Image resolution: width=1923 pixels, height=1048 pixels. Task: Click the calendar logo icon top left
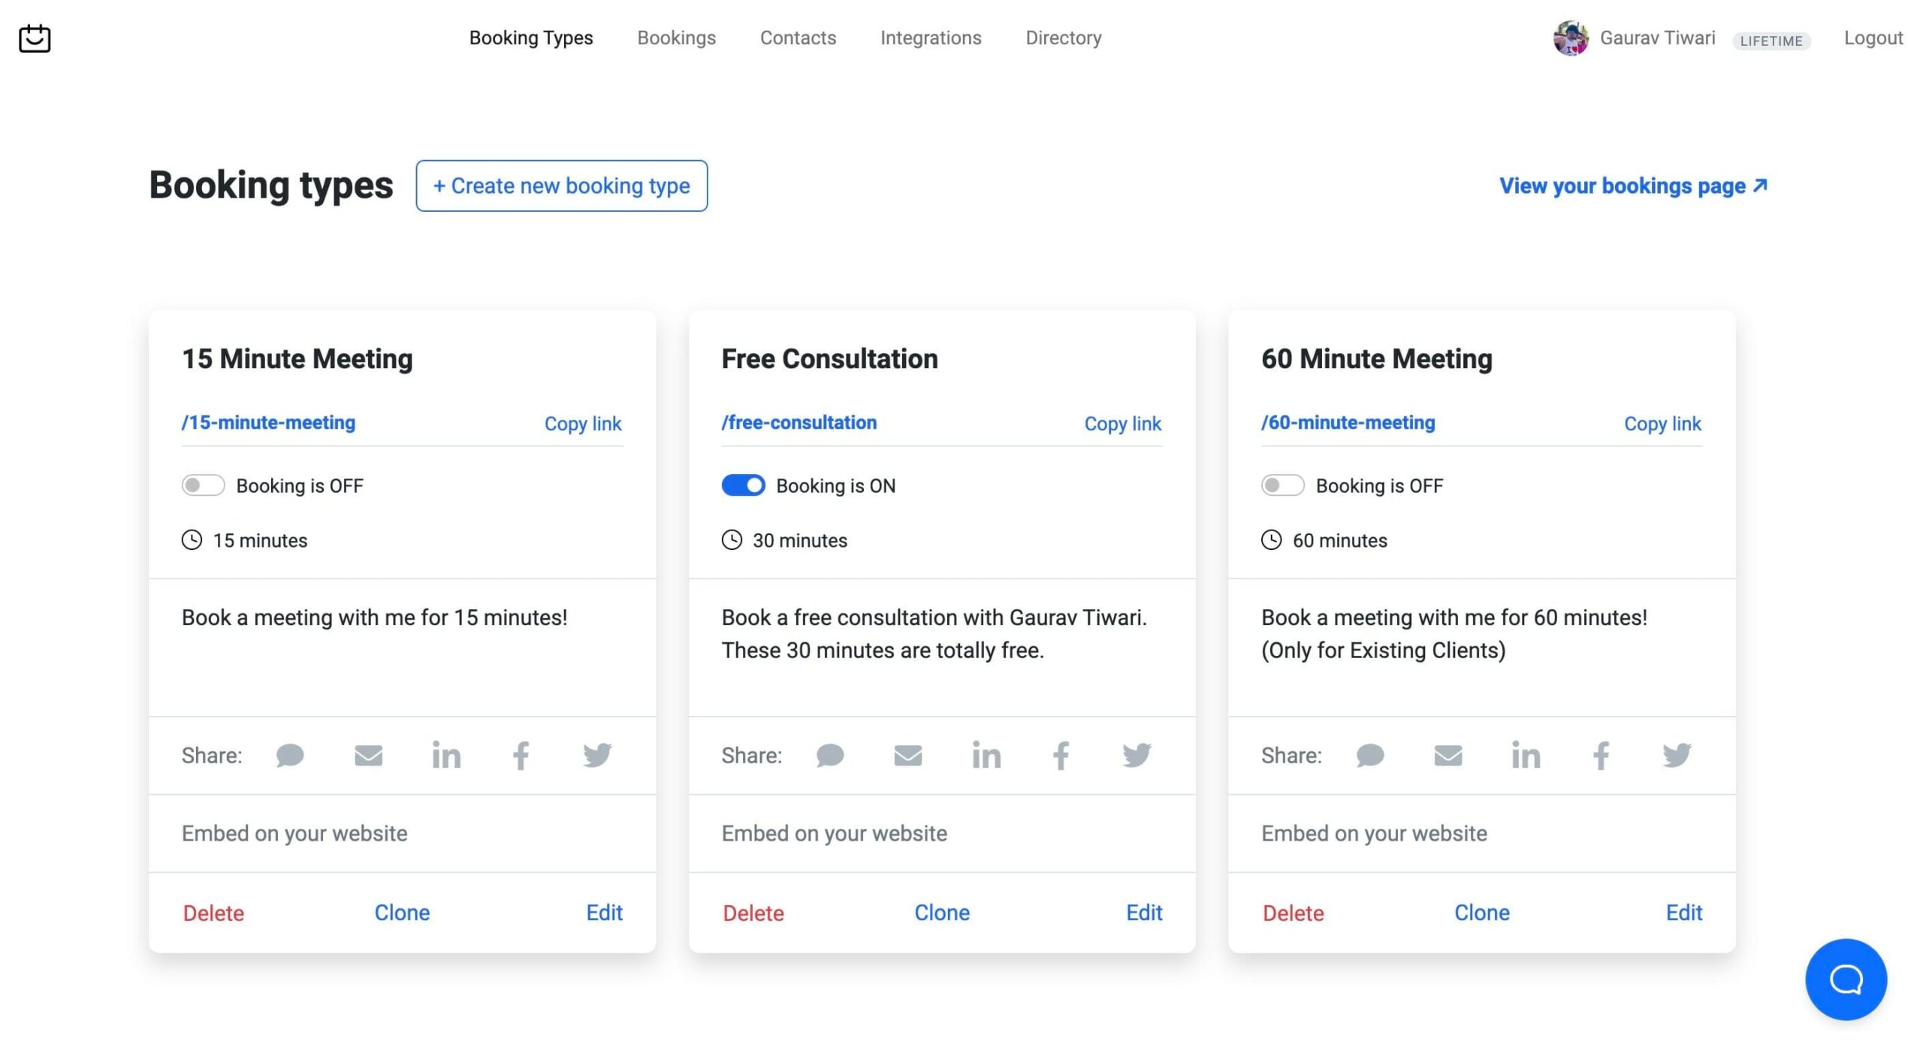35,38
